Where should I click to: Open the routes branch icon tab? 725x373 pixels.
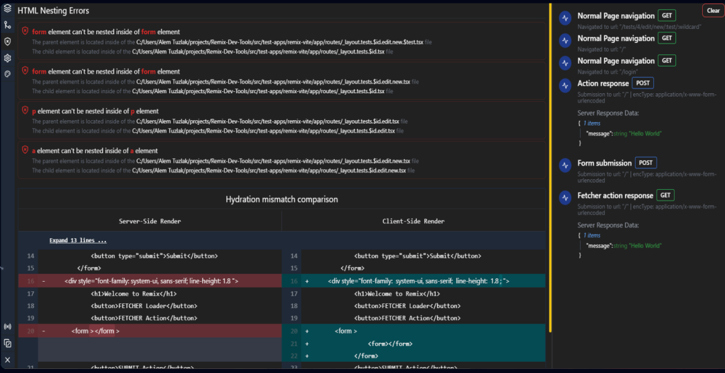tap(7, 25)
